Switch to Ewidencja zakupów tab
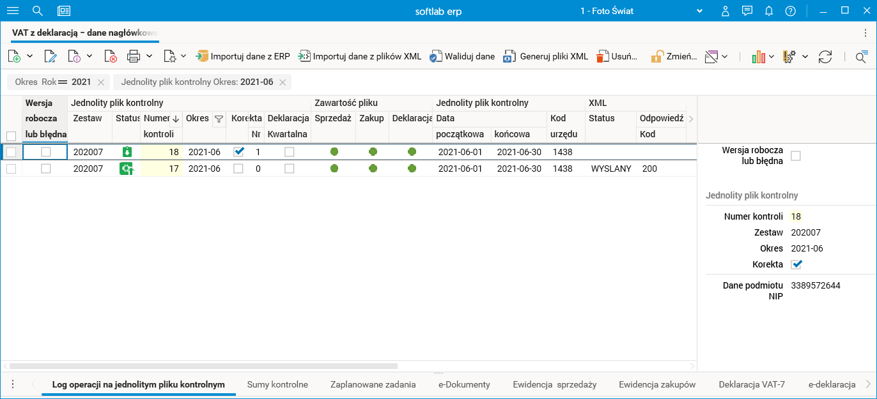Screen dimensions: 877x399 click(657, 384)
